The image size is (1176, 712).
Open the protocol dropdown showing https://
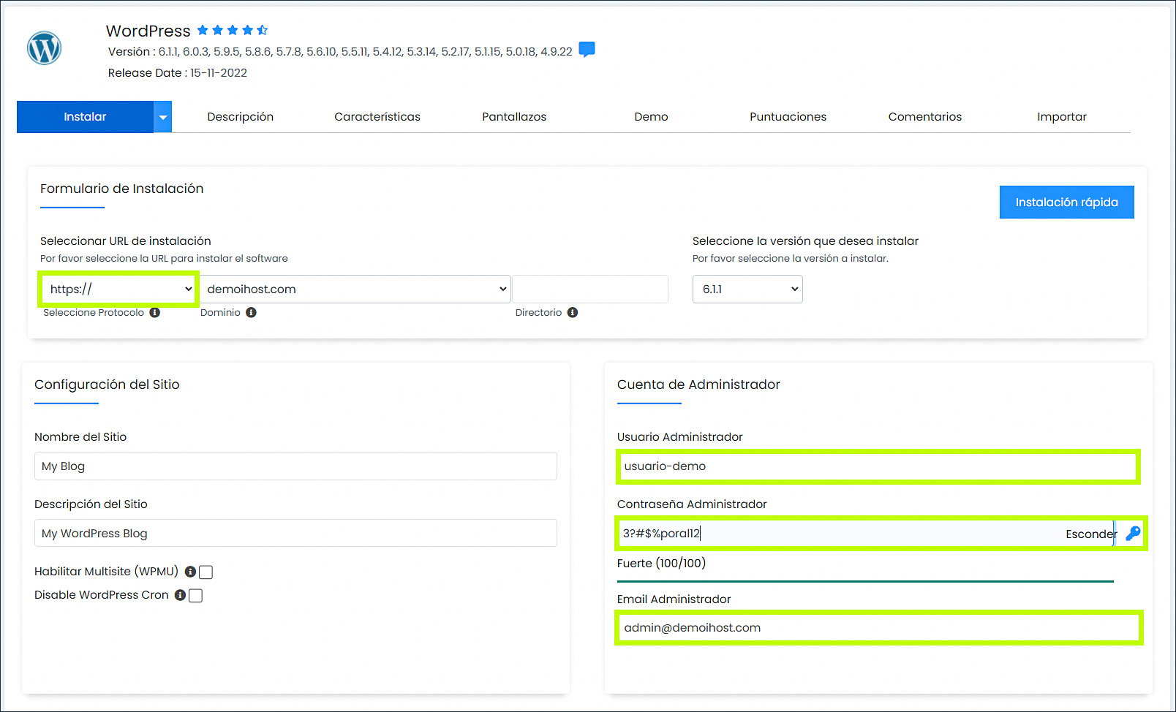pos(118,289)
